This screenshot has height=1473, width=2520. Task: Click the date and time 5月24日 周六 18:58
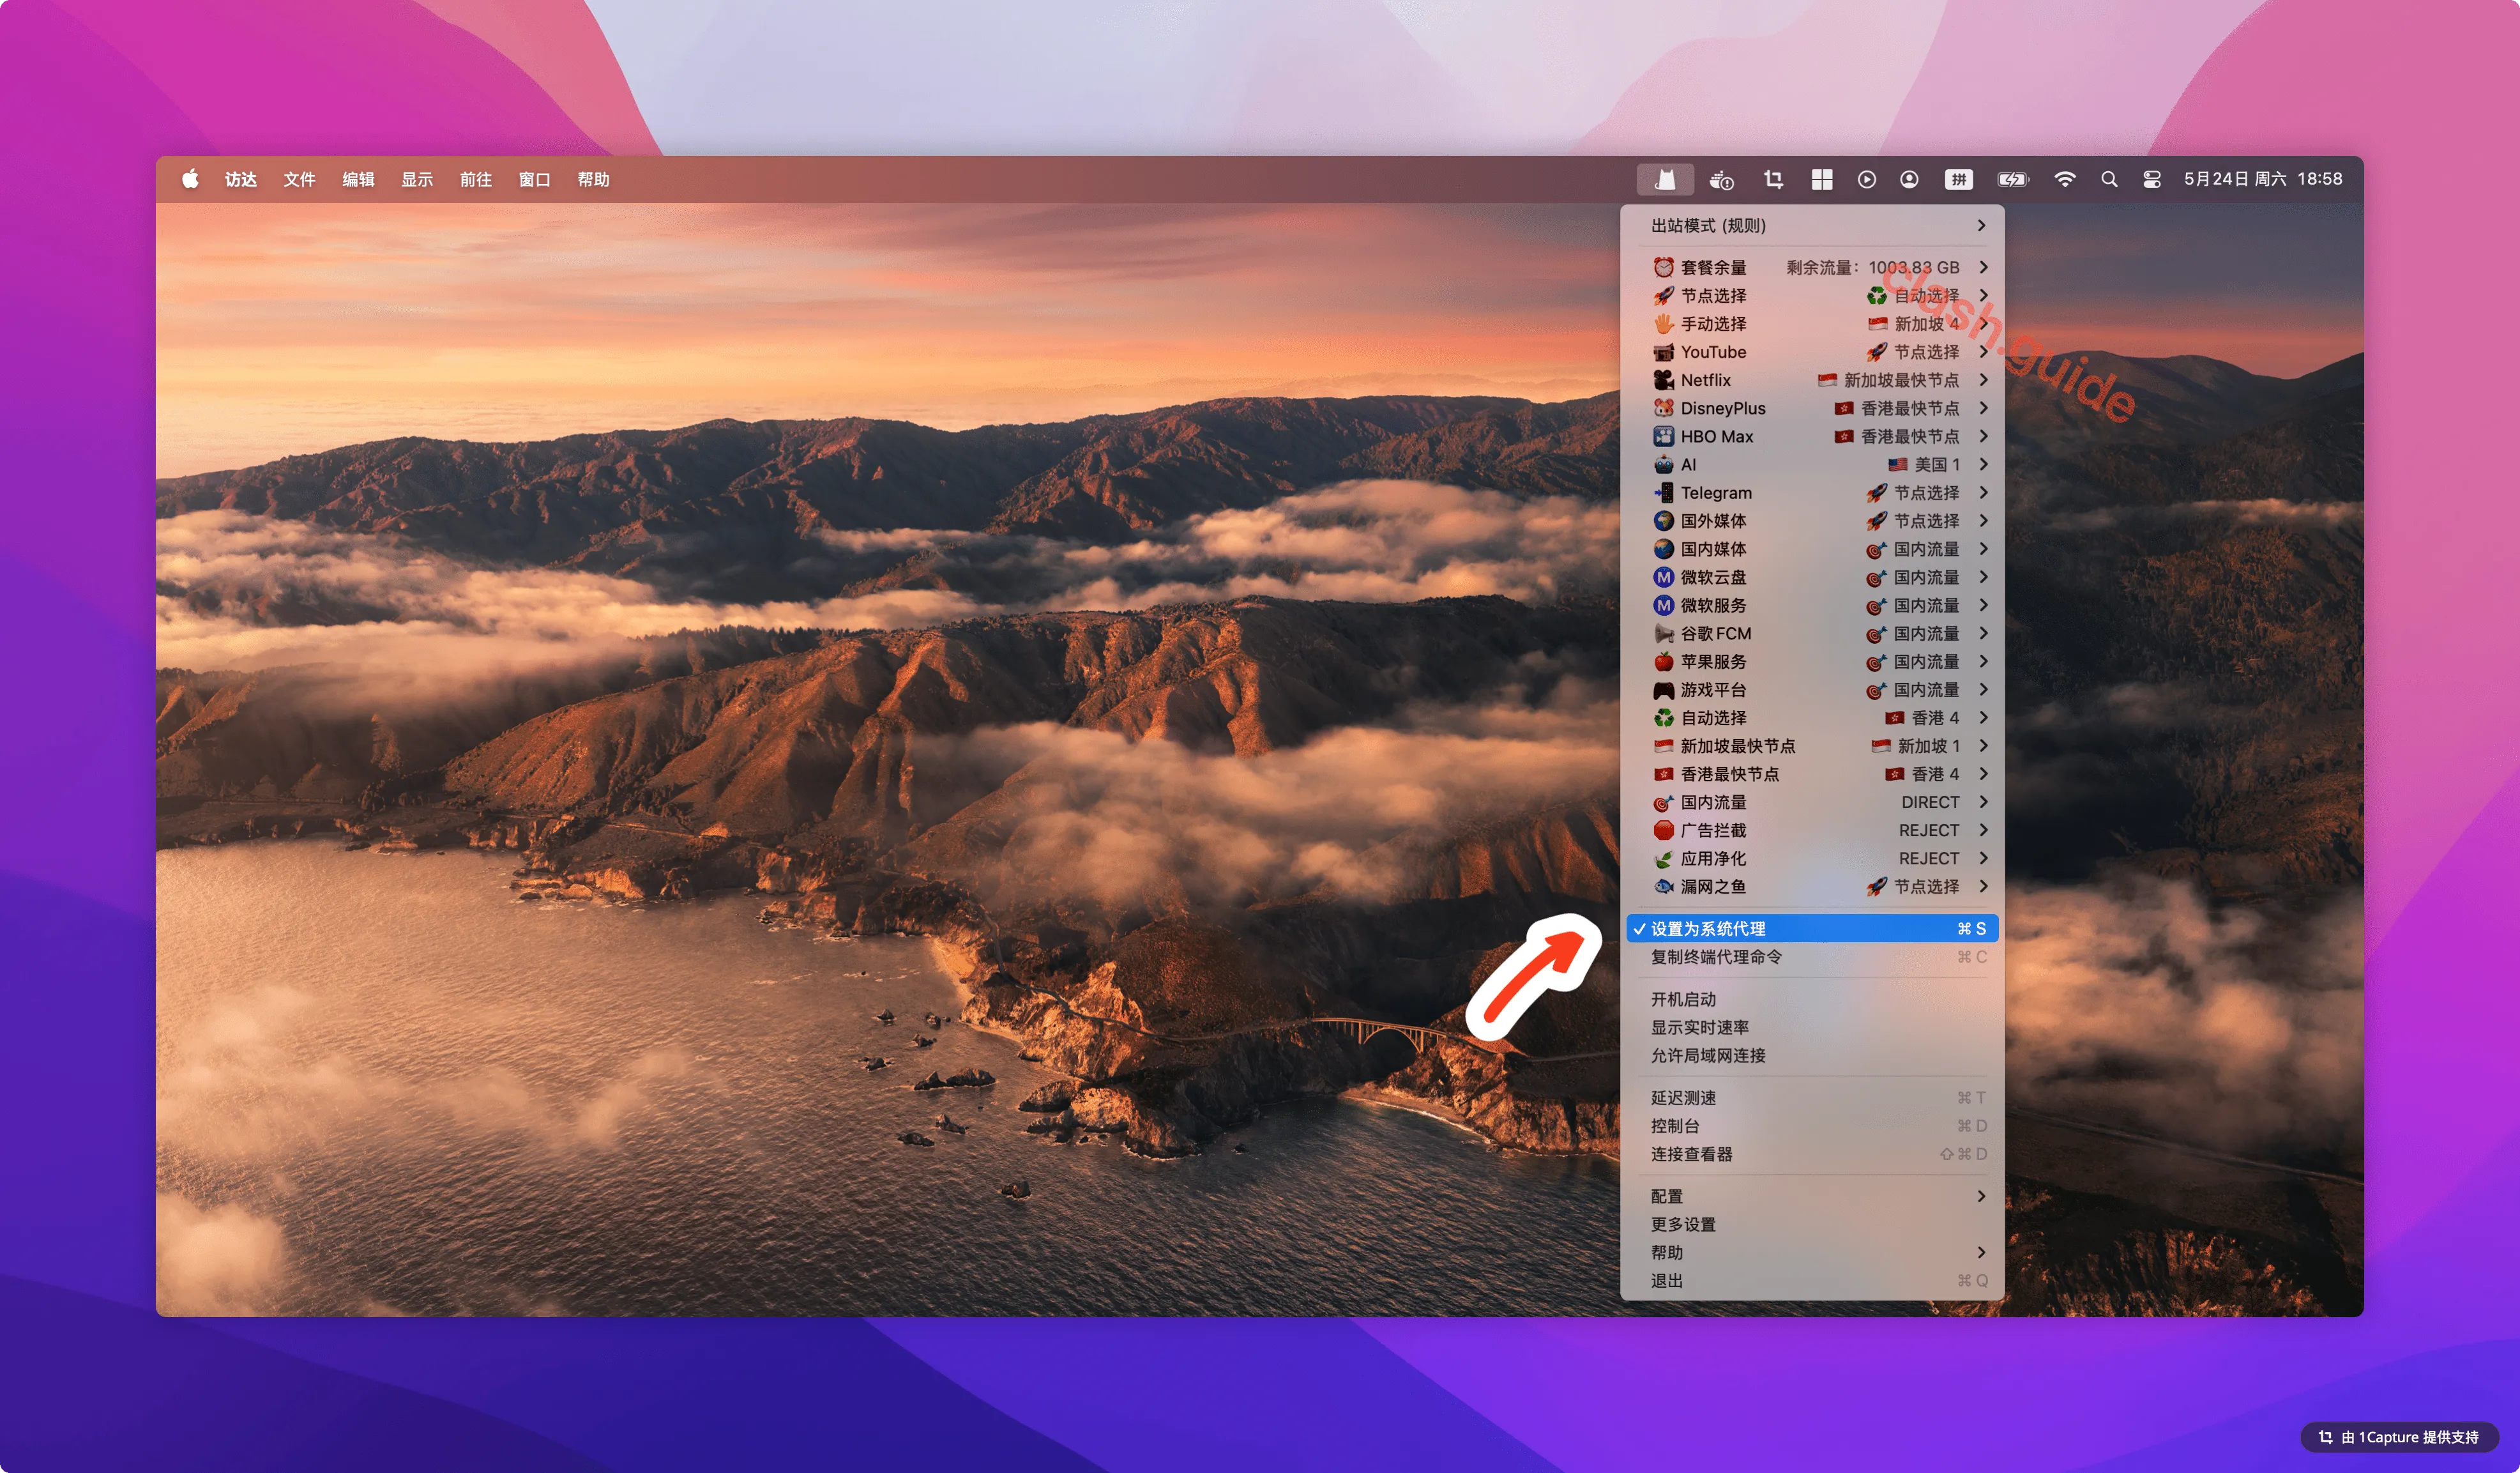pyautogui.click(x=2263, y=179)
